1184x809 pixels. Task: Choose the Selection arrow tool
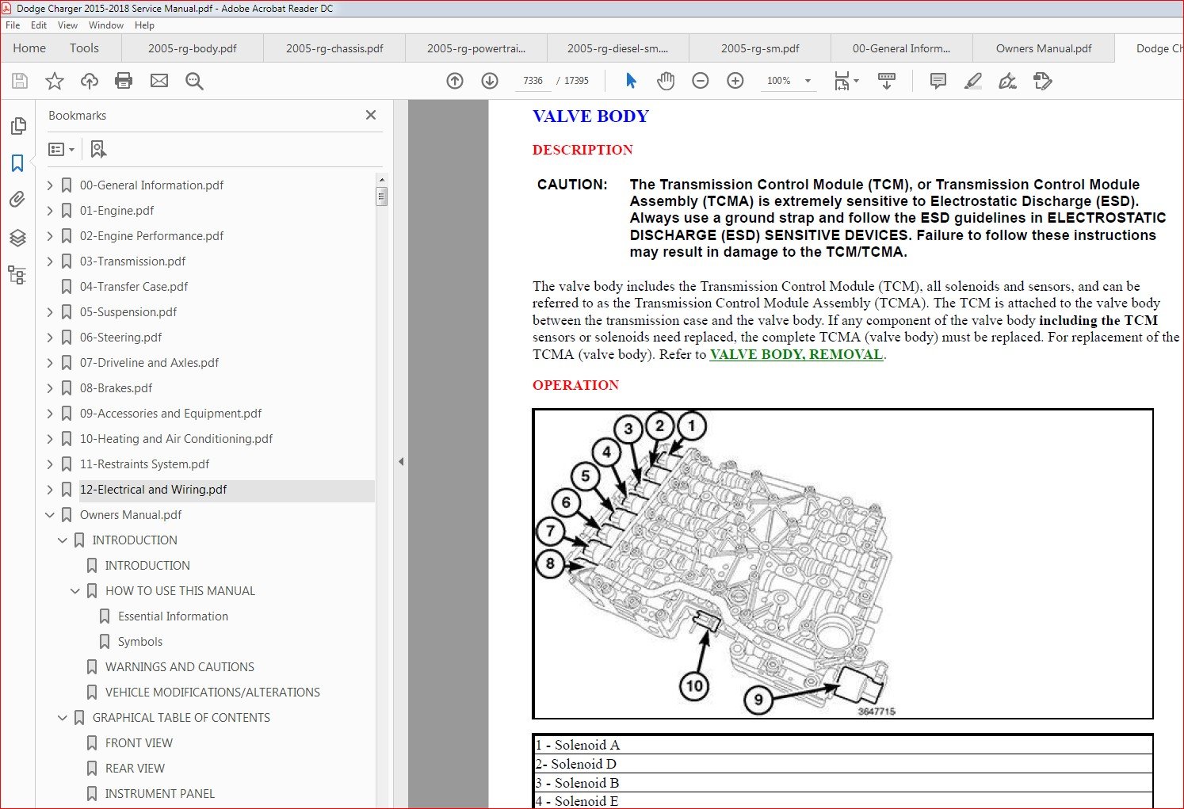[x=631, y=81]
